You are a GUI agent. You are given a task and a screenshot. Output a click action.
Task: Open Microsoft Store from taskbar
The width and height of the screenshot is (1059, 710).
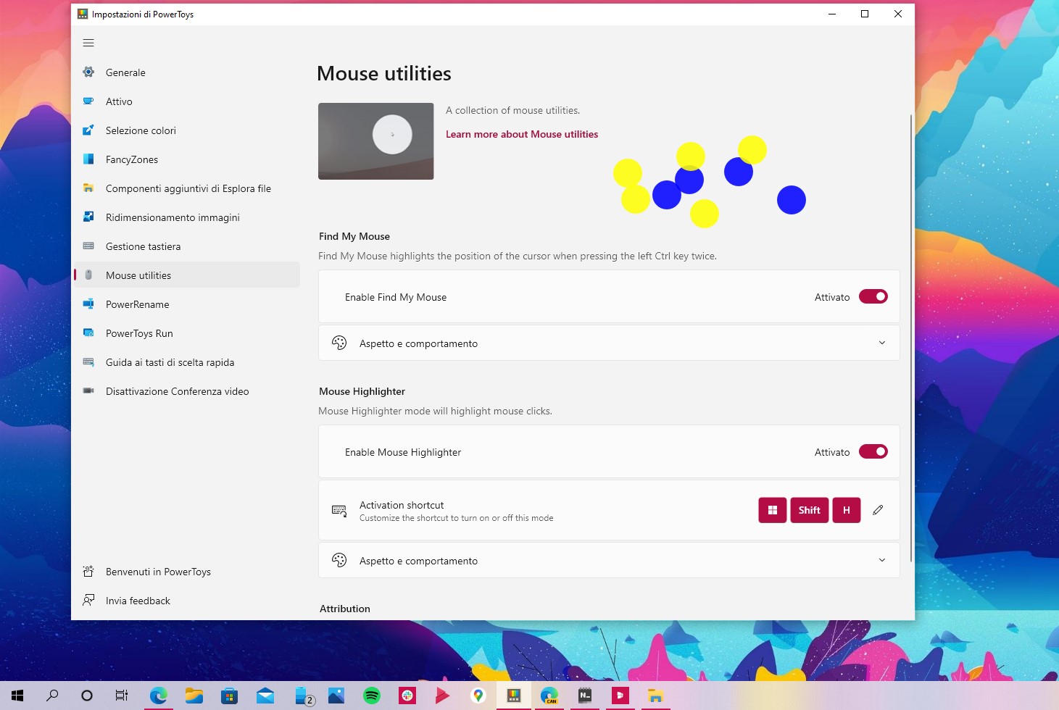pyautogui.click(x=229, y=696)
